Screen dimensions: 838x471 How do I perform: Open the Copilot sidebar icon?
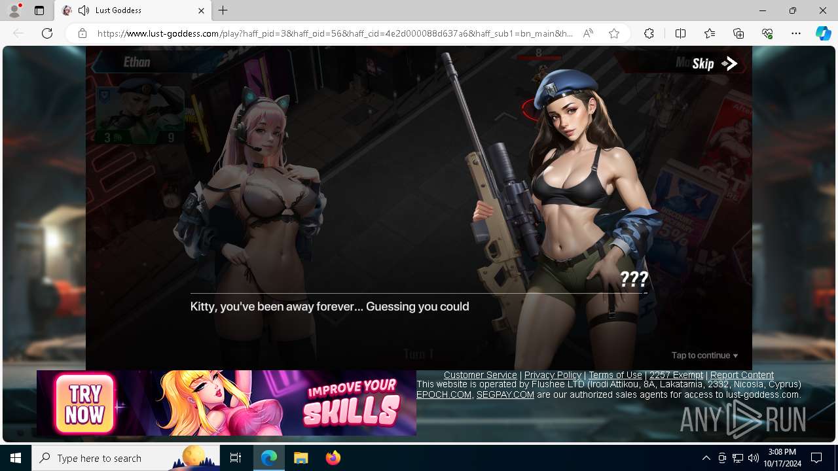pos(823,33)
